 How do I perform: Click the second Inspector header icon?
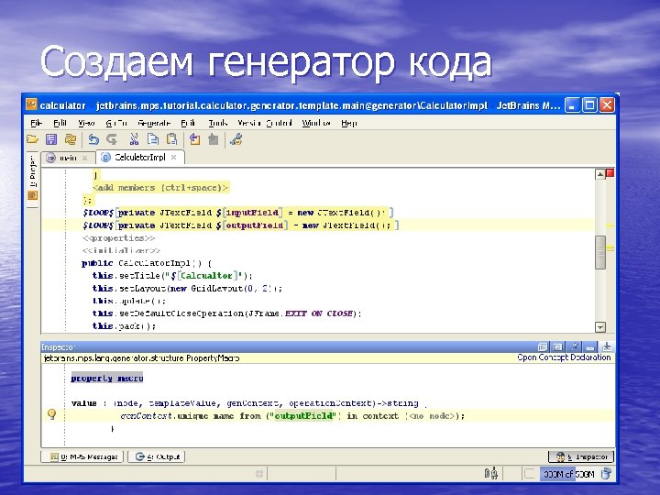pyautogui.click(x=557, y=346)
